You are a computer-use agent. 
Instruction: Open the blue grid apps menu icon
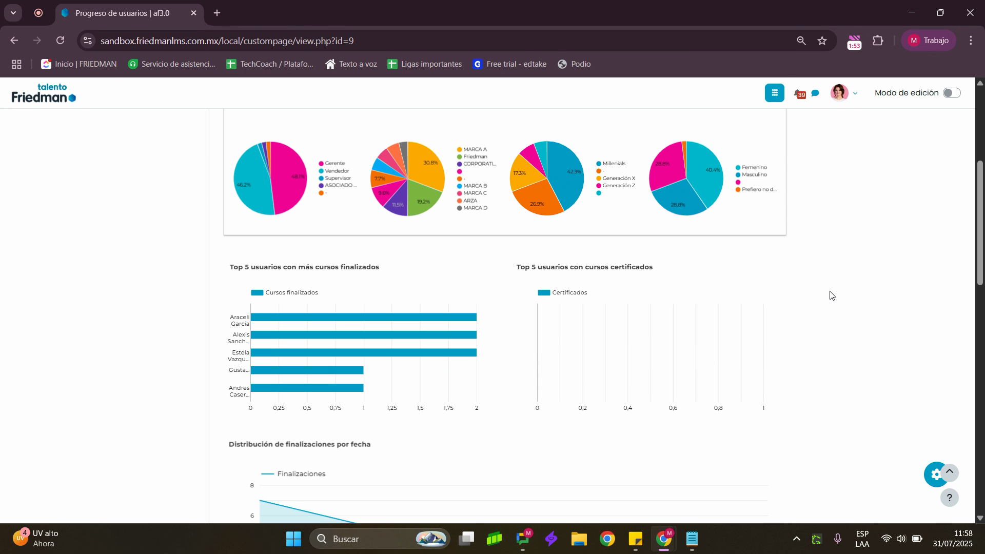pos(774,93)
